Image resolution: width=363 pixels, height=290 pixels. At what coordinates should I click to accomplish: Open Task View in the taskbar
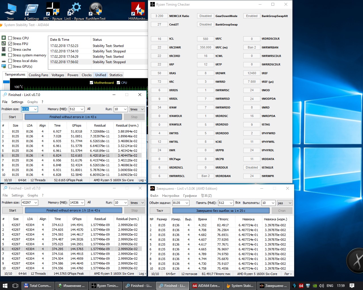[15, 285]
